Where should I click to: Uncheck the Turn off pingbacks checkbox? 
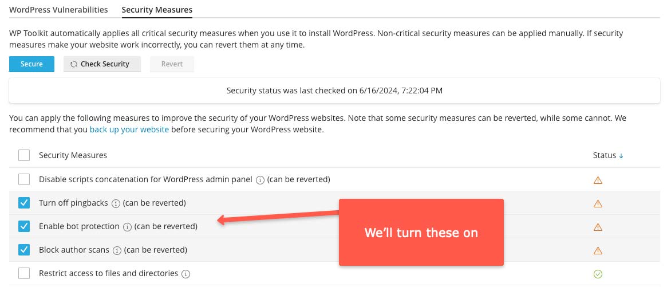(24, 203)
